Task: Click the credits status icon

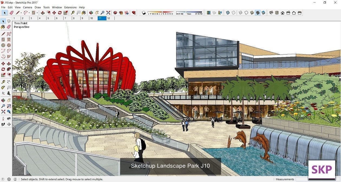Action: (9, 179)
